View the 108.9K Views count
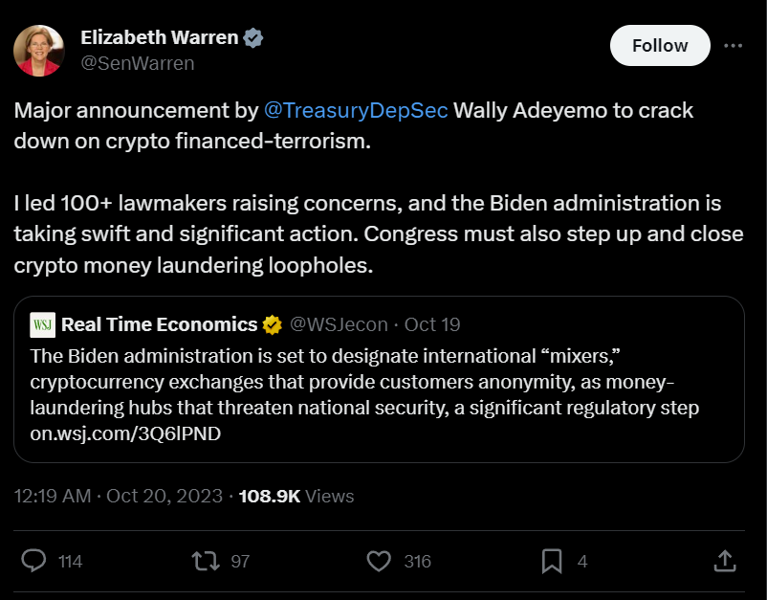767x600 pixels. pos(296,496)
